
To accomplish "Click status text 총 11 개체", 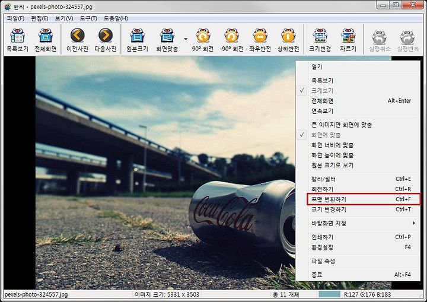I will coord(286,294).
